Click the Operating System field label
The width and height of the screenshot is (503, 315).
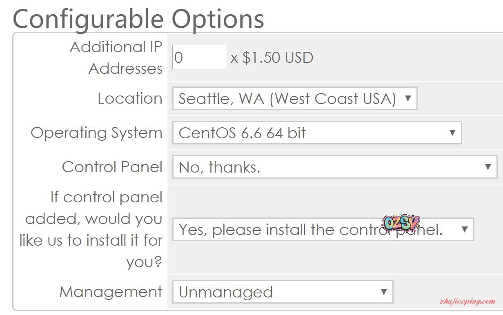pyautogui.click(x=96, y=133)
